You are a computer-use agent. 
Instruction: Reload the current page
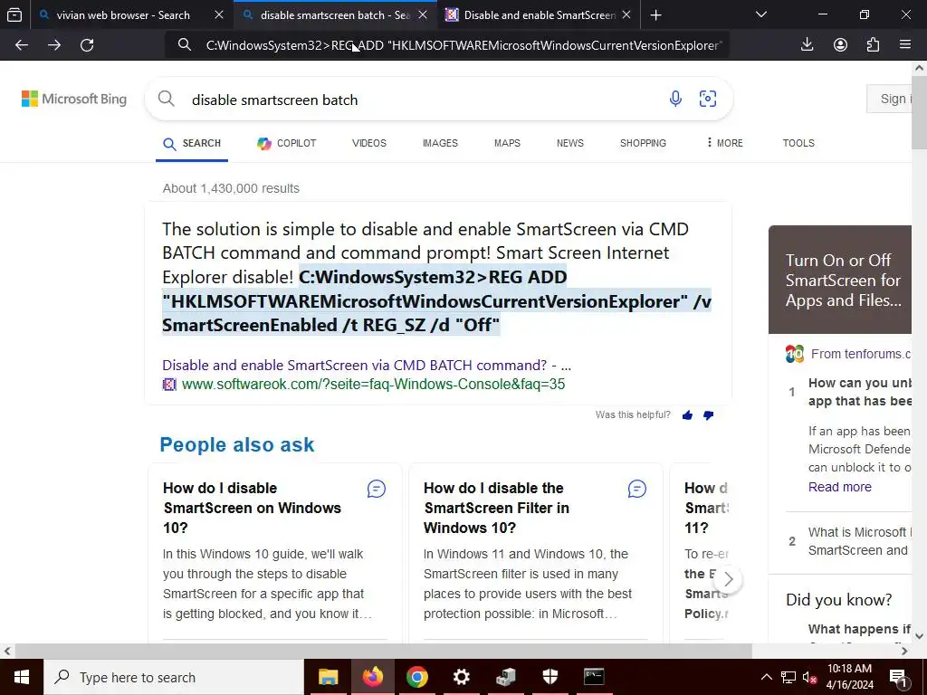click(x=87, y=45)
